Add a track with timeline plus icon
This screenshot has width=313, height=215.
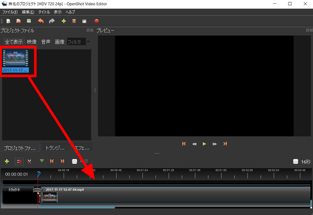tap(7, 161)
